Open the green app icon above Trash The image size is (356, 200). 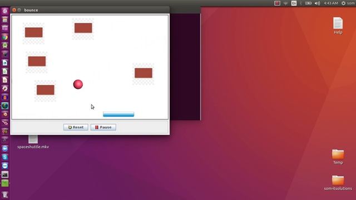5,183
